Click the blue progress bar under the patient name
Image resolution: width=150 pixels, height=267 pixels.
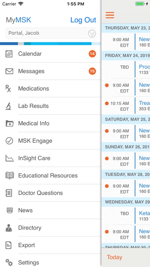click(x=50, y=43)
